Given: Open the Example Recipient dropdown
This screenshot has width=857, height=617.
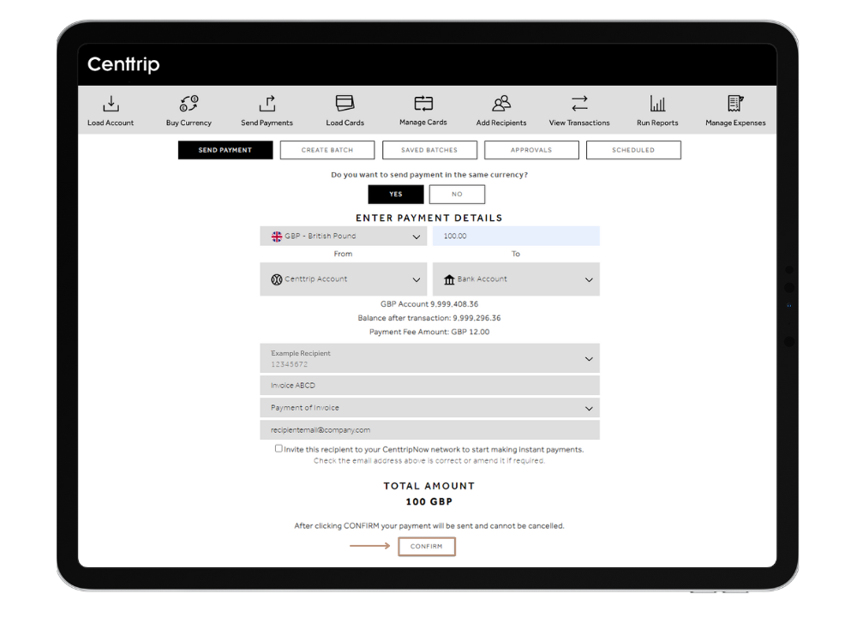Looking at the screenshot, I should (429, 358).
